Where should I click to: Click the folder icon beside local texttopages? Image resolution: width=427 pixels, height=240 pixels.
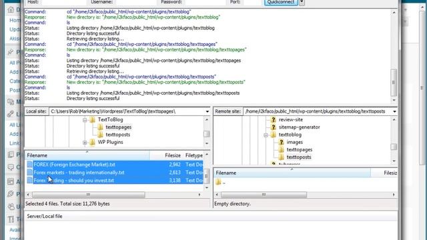[x=100, y=127]
